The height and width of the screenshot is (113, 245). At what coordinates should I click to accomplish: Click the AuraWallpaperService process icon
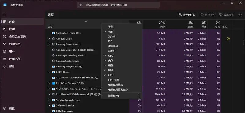click(x=53, y=100)
